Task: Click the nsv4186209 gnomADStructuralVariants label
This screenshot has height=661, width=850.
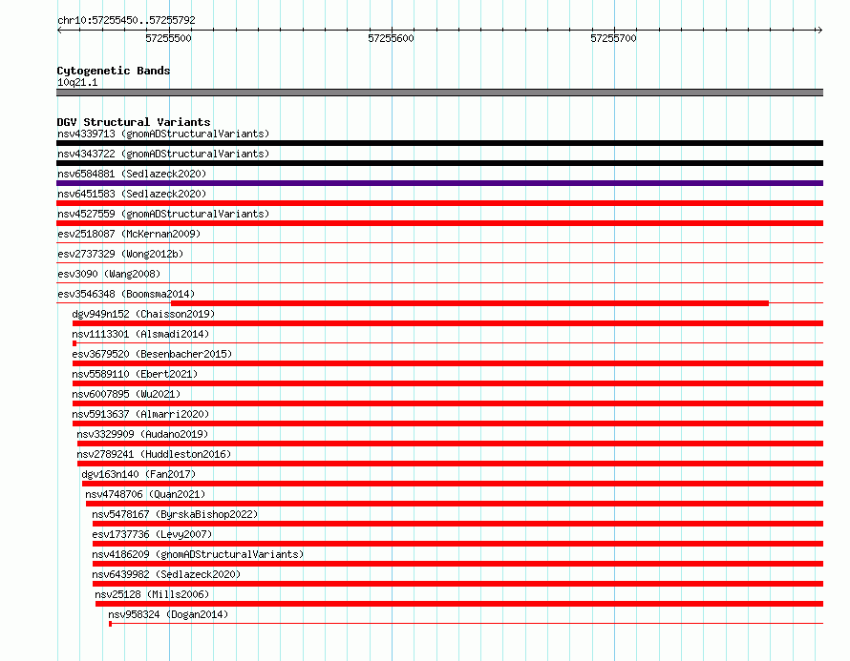Action: [x=198, y=554]
